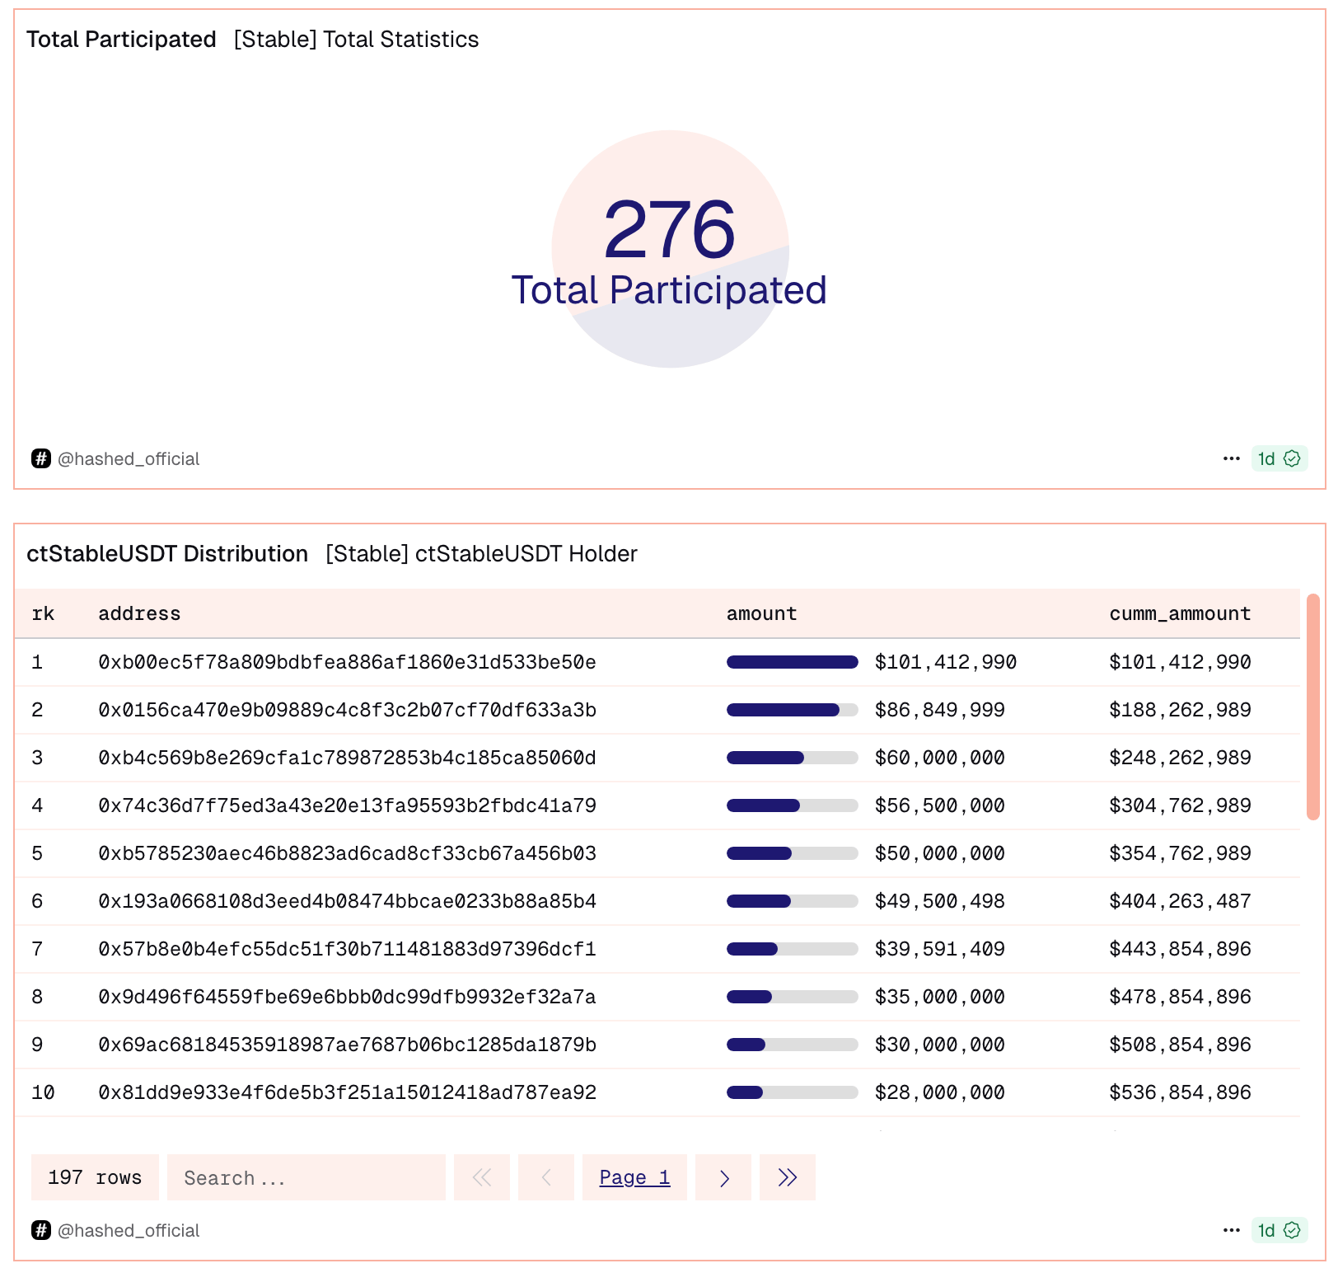Select address 0x193a0668108d3eed4b08474bbcae0233b88a85b4

coord(347,901)
